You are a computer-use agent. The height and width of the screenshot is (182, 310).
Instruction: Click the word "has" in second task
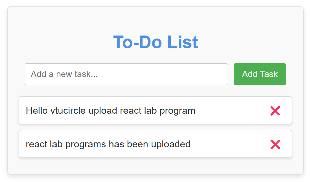tap(117, 144)
